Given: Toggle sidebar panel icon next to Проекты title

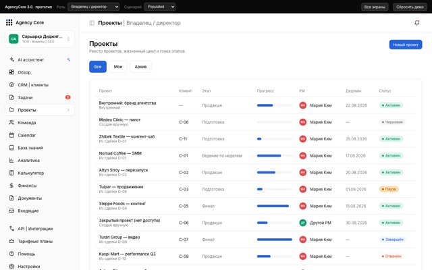Looking at the screenshot, I should [x=92, y=23].
